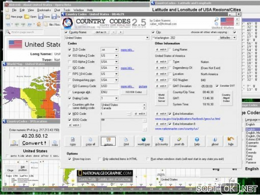
Task: Open the about info icon button
Action: [215, 141]
